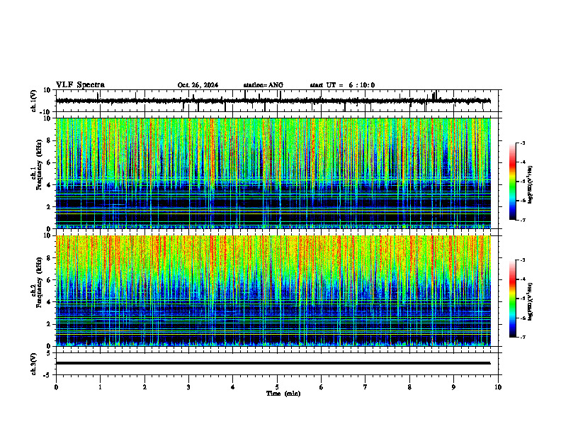Image resolution: width=561 pixels, height=434 pixels.
Task: Click inside the ch.2 spectrogram panel
Action: pos(273,291)
